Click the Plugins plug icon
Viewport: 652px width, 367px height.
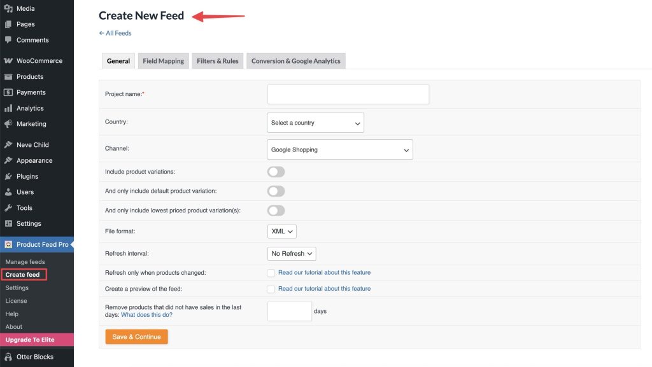[8, 176]
